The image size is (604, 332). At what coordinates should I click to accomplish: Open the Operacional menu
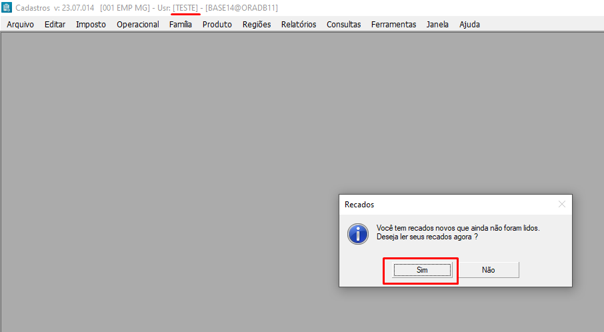pyautogui.click(x=138, y=24)
